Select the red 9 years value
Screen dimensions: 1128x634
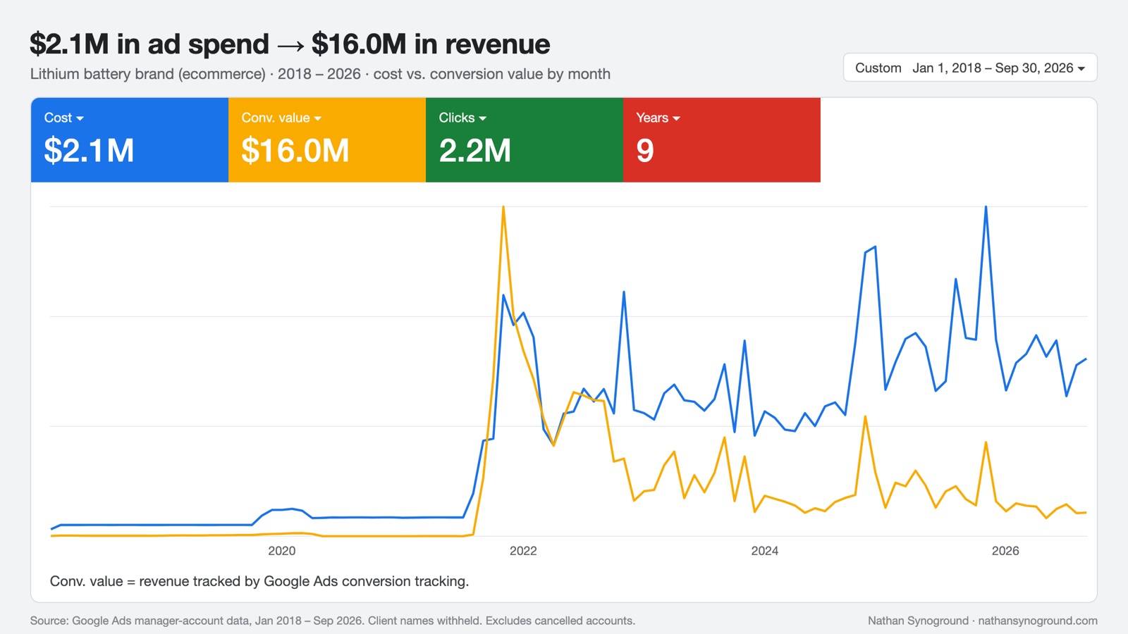point(645,151)
